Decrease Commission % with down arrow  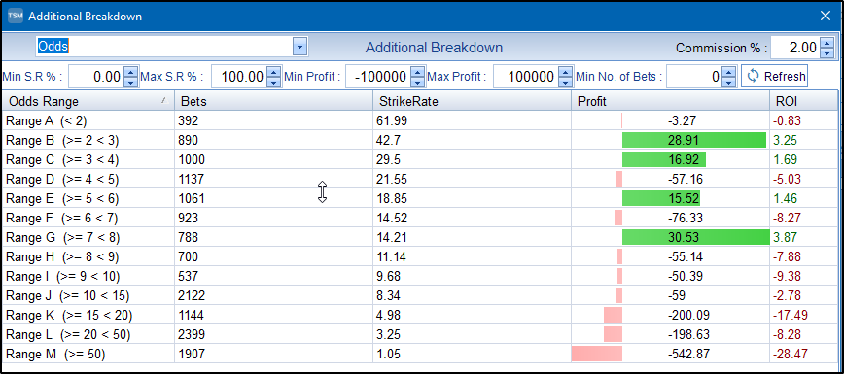826,52
